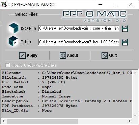Click the 'Patch' label text
This screenshot has height=125, width=139.
tap(26, 42)
